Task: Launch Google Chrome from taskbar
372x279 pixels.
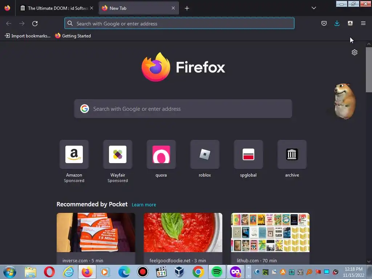Action: click(198, 272)
